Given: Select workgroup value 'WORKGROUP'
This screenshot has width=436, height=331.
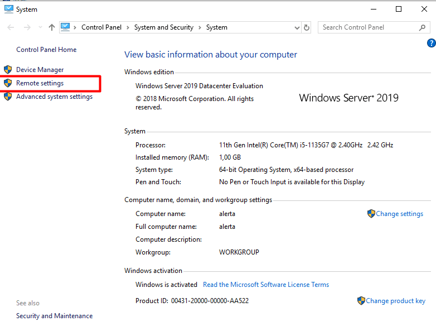Looking at the screenshot, I should [239, 252].
